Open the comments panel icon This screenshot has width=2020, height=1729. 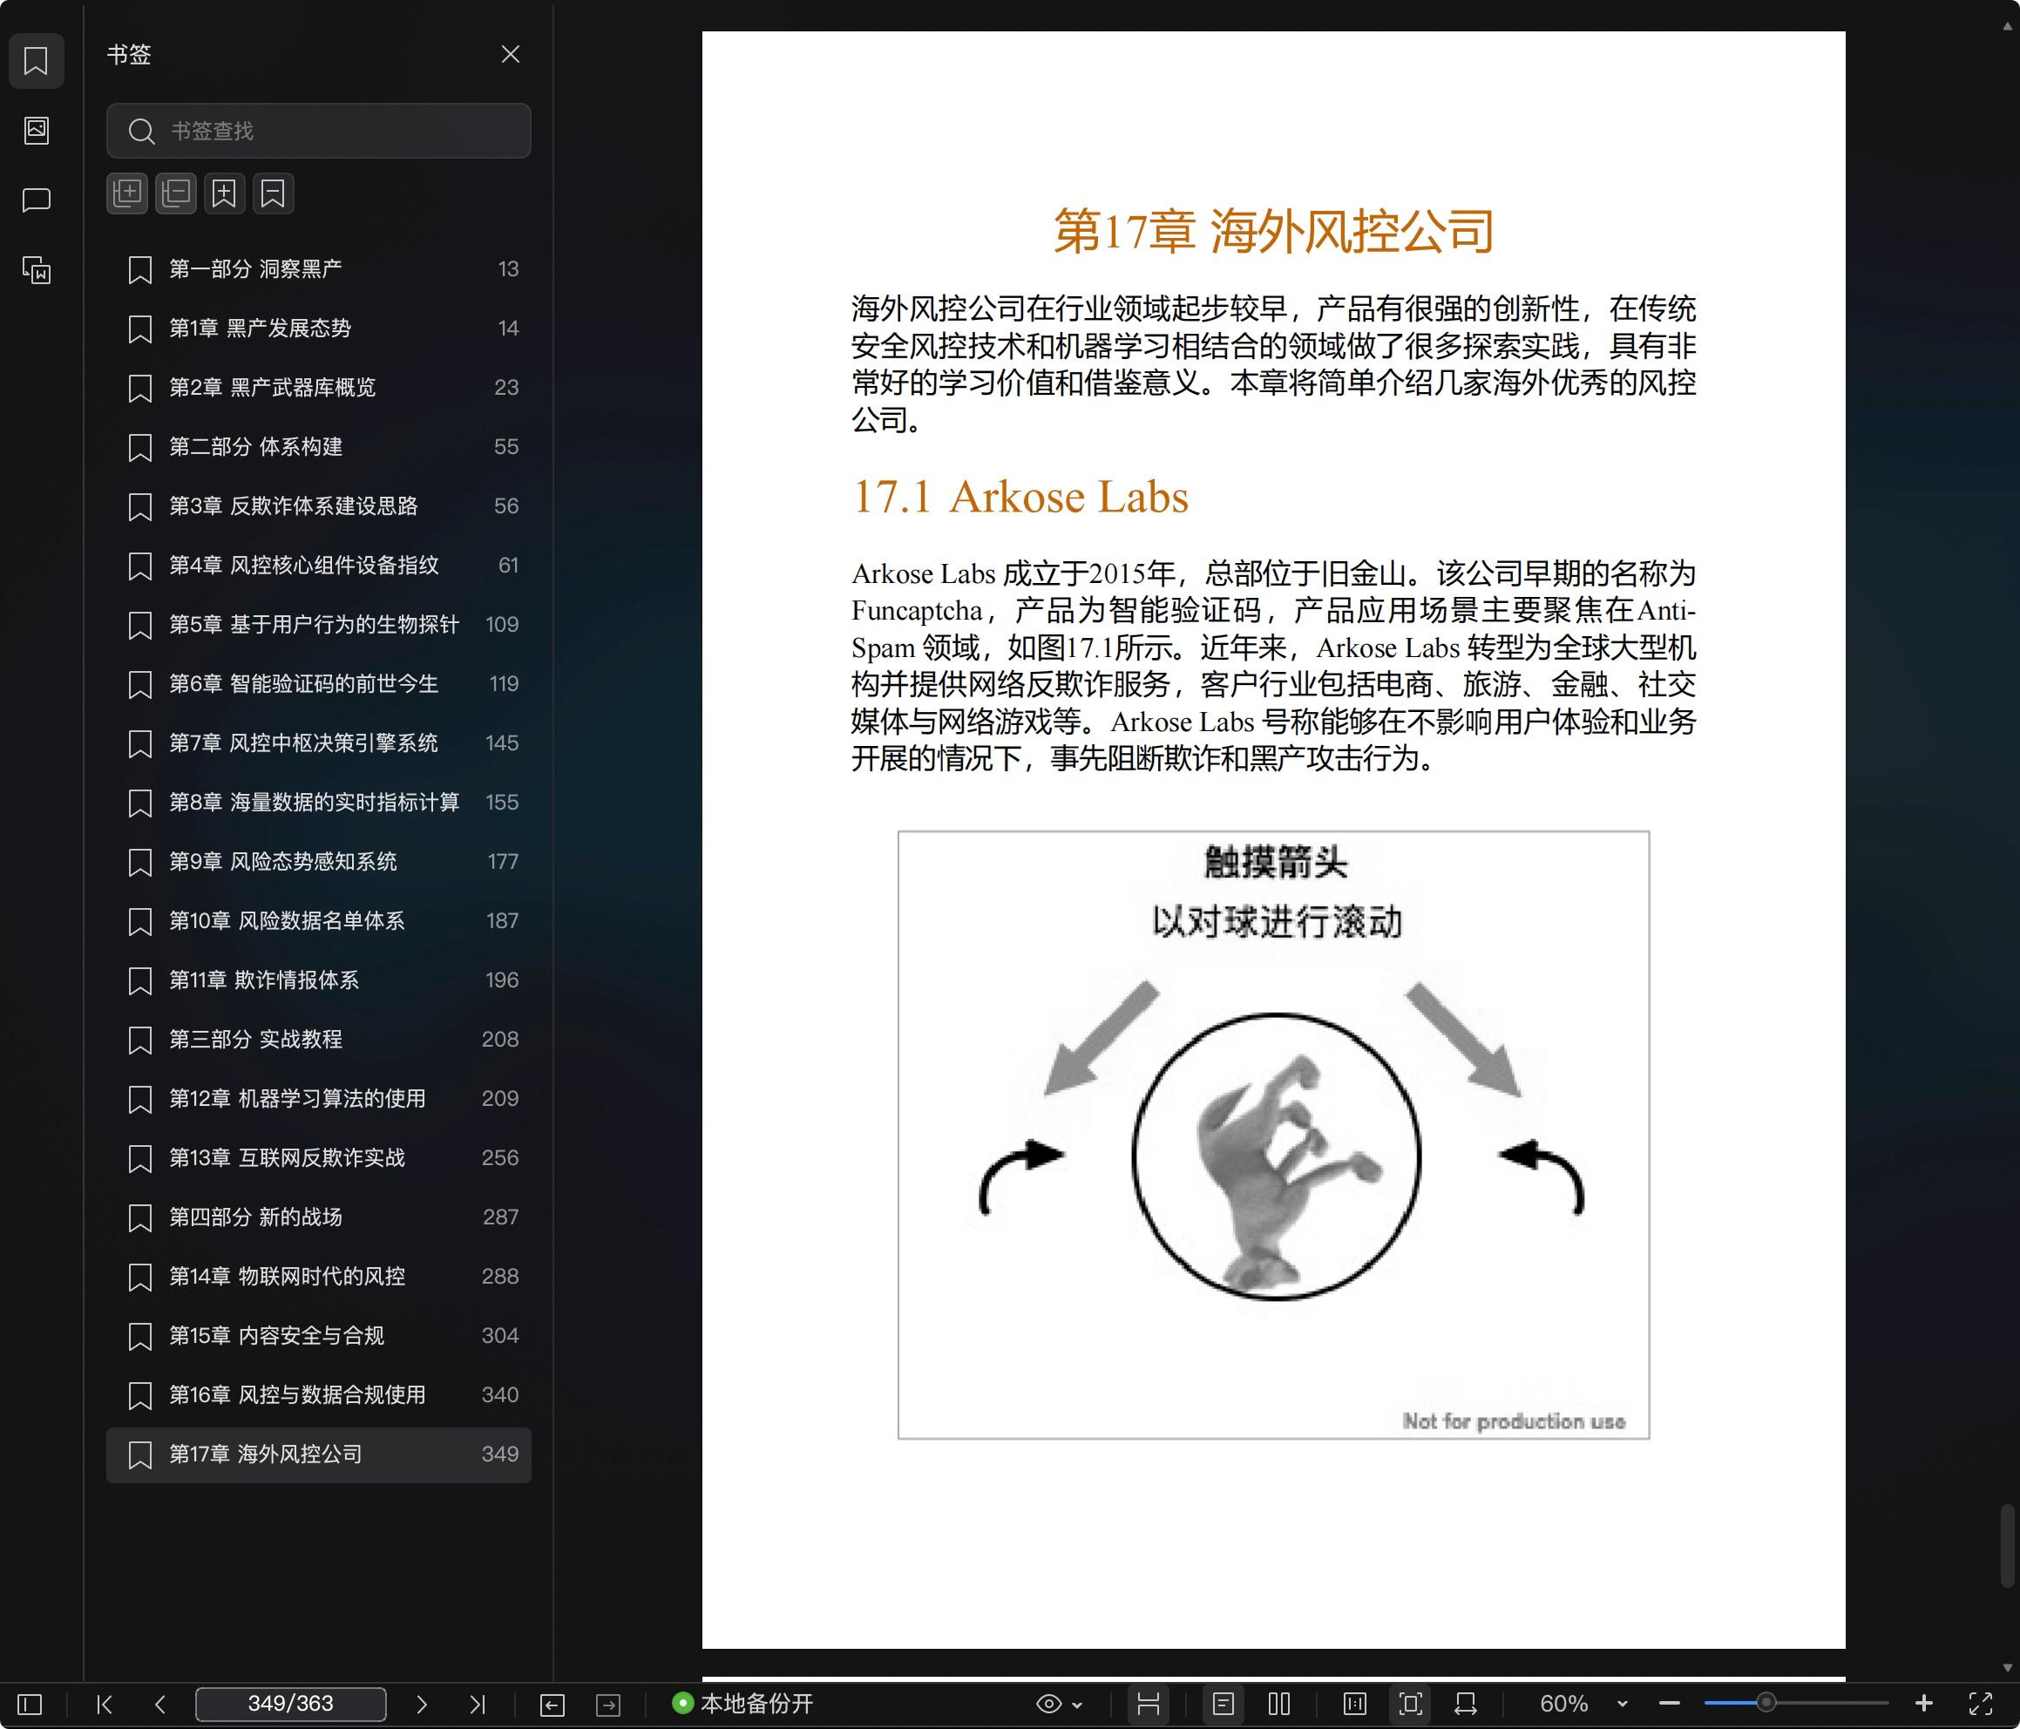pyautogui.click(x=36, y=200)
